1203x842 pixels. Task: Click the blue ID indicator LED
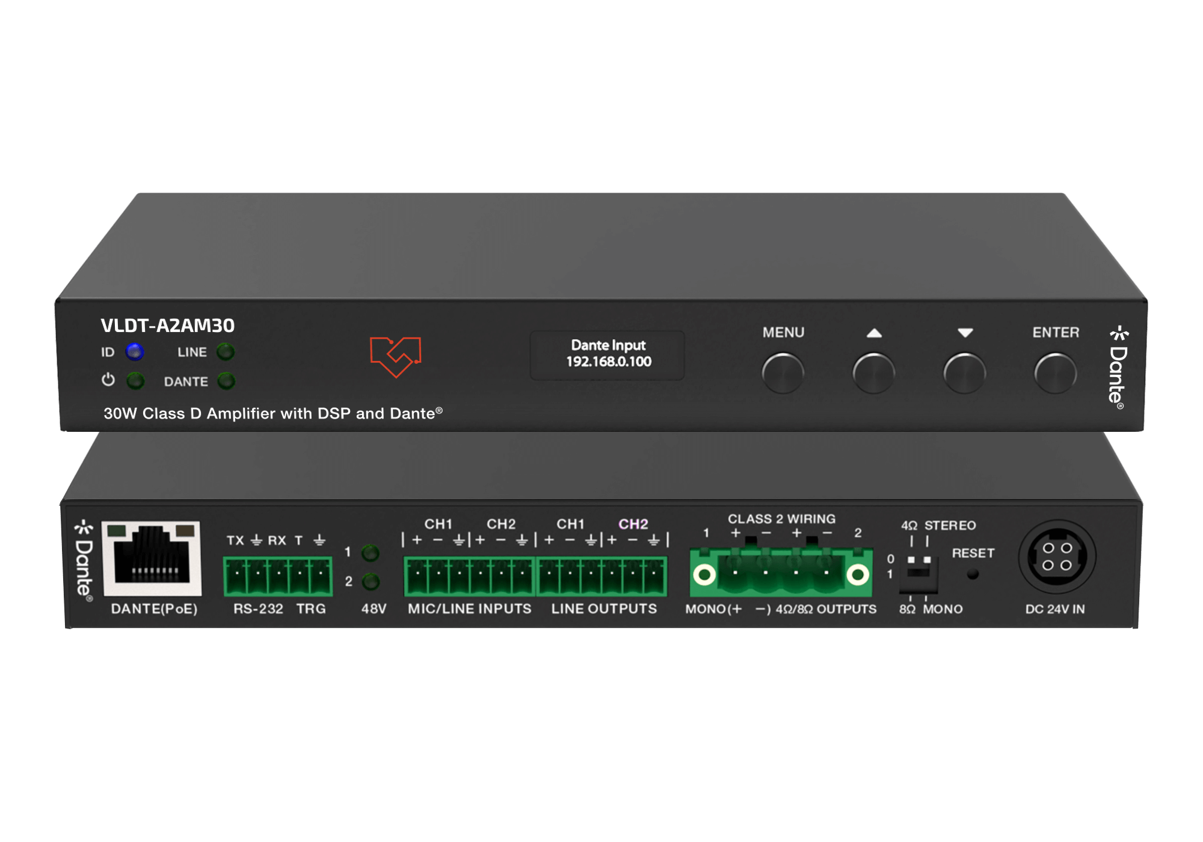point(135,351)
